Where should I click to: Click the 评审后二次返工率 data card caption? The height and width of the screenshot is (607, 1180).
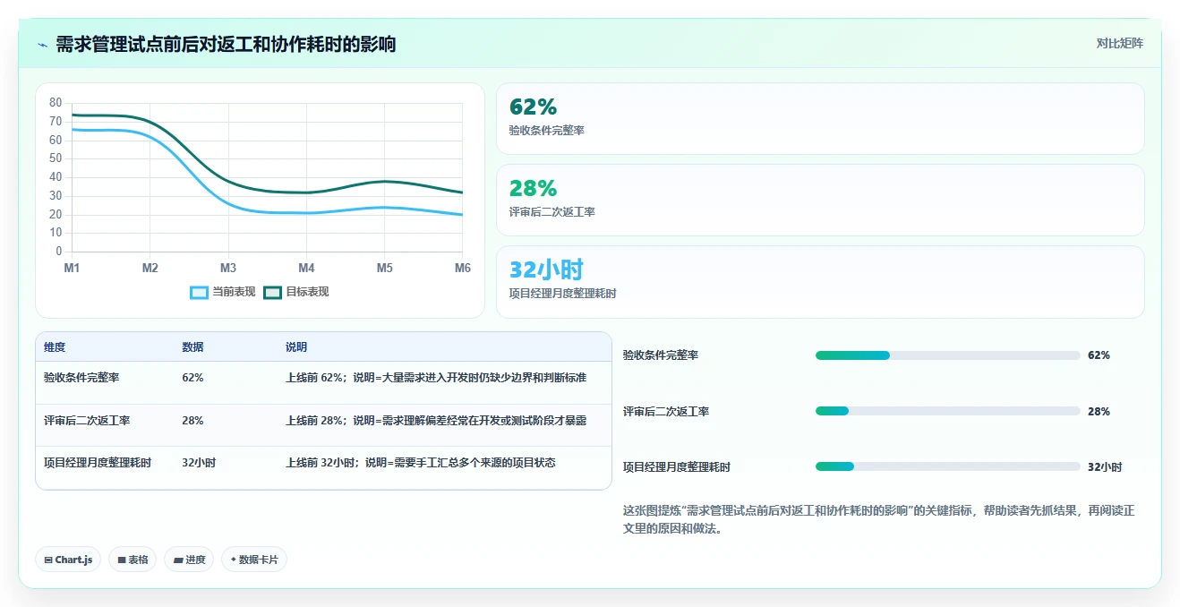pos(552,212)
